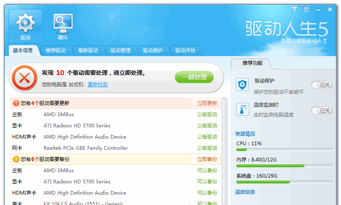Click 可以备份 for 显卡 ATI Radeon row
Screen dimensions: 341x205
[x=207, y=182]
